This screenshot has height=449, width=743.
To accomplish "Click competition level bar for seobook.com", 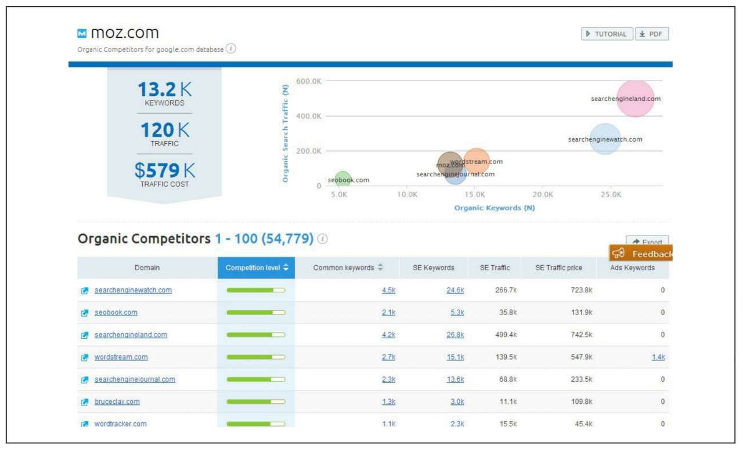I will pos(256,312).
